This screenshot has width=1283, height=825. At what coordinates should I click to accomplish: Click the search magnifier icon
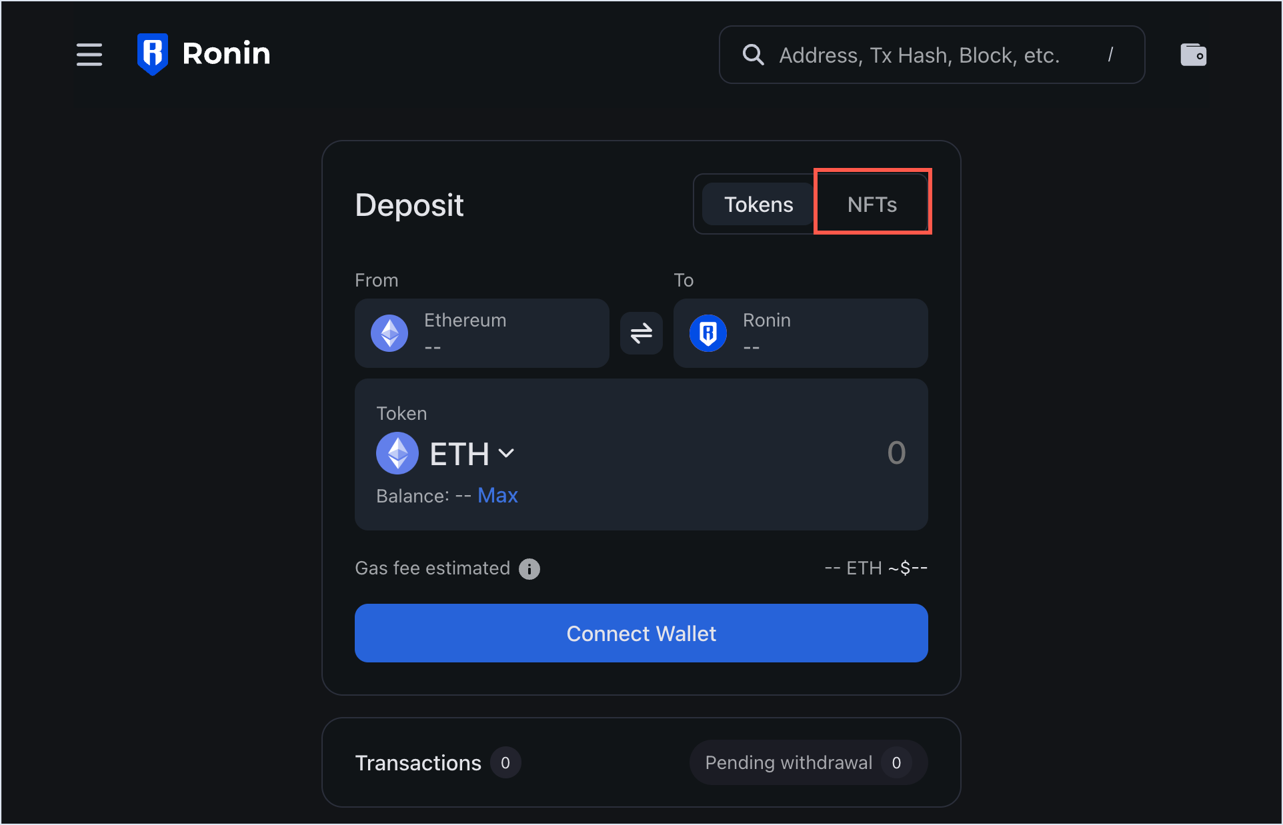tap(753, 55)
